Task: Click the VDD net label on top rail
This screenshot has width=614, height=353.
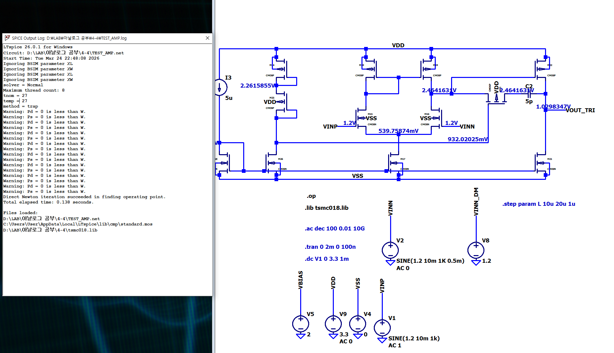Action: click(398, 45)
